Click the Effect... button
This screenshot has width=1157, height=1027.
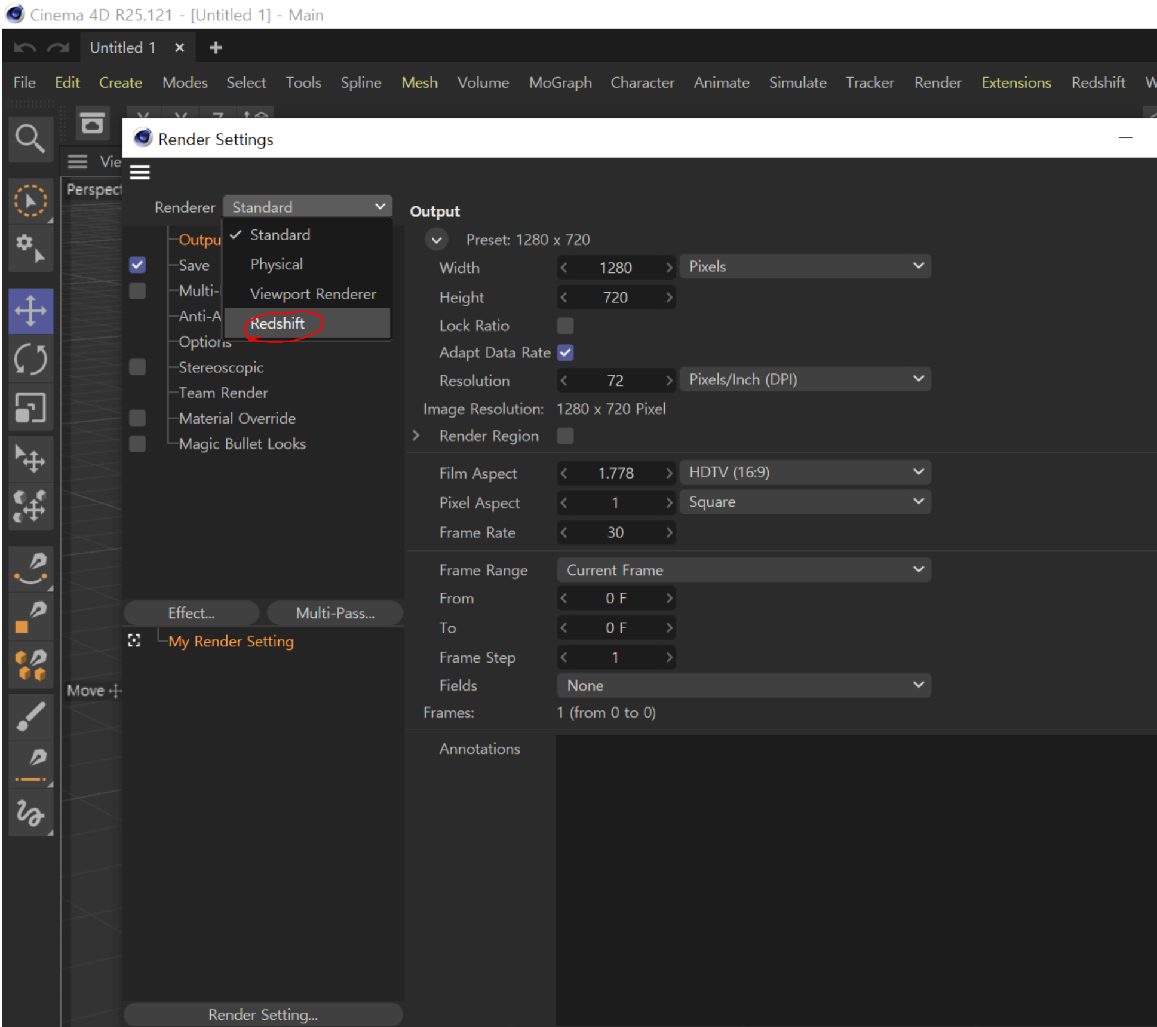pyautogui.click(x=192, y=613)
